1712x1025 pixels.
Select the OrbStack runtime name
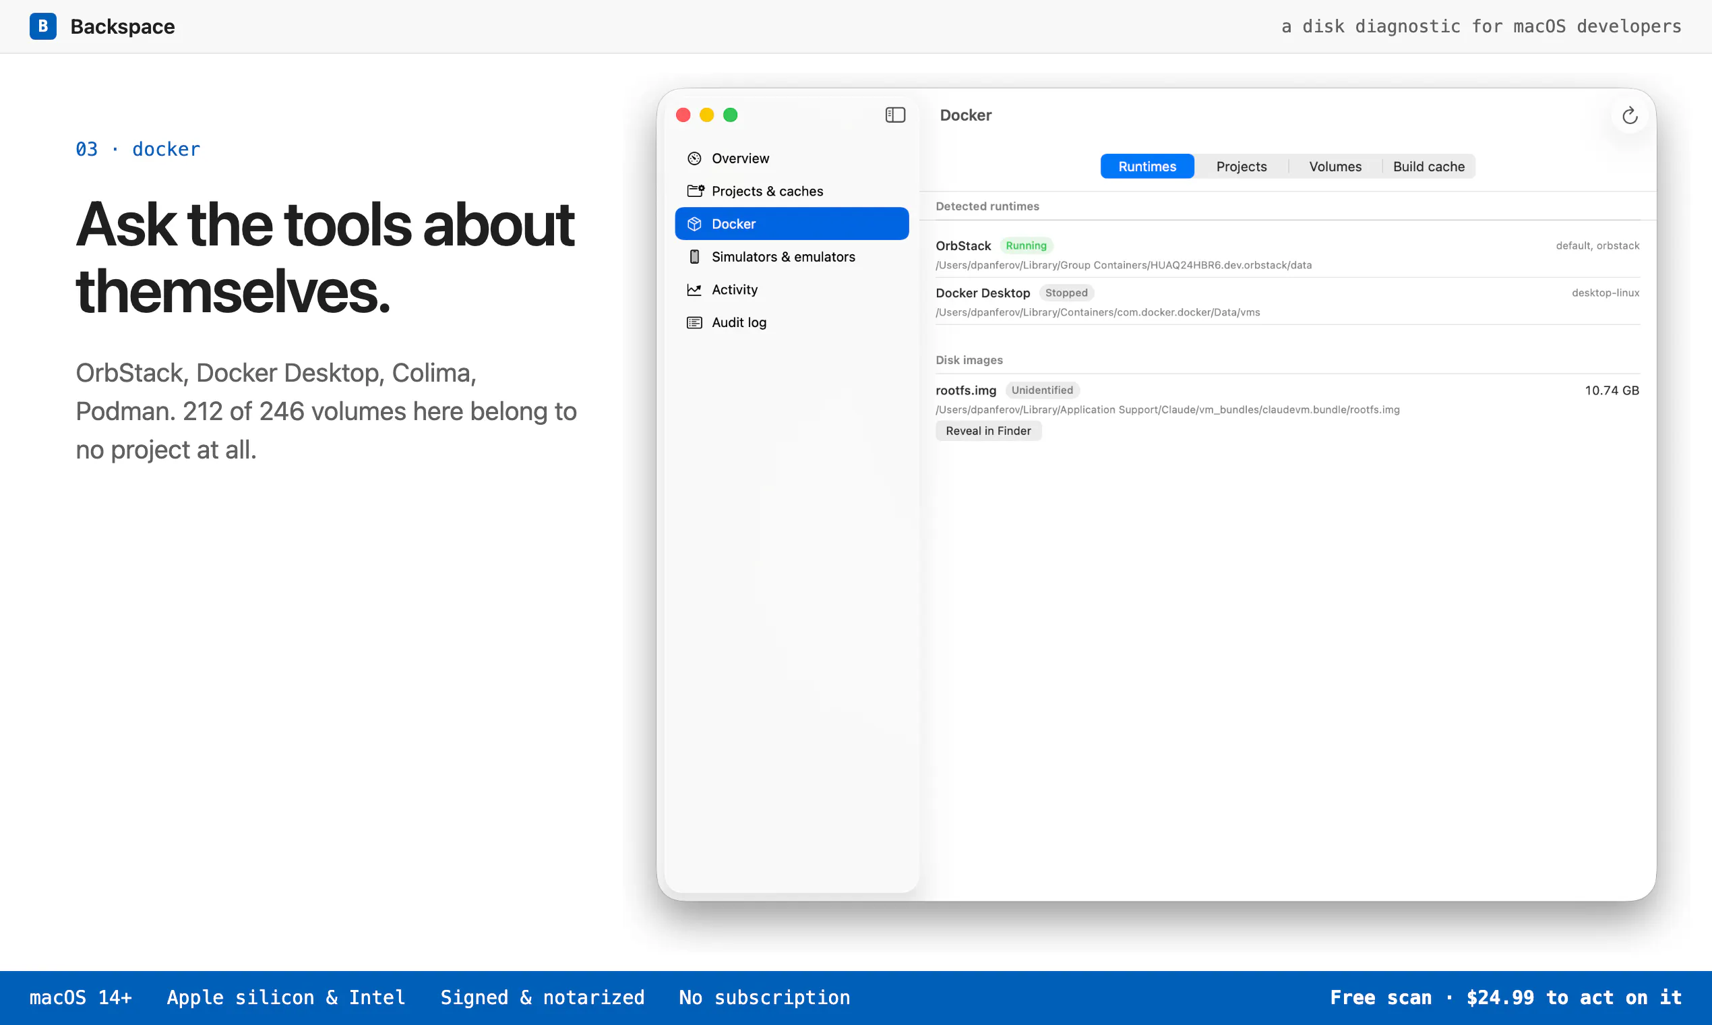click(963, 246)
